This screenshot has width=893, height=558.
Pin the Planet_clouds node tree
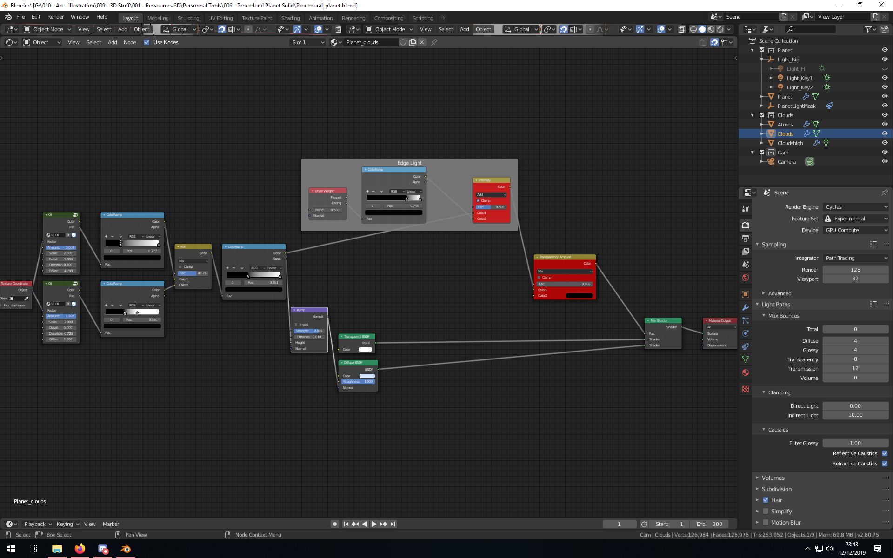(x=434, y=42)
